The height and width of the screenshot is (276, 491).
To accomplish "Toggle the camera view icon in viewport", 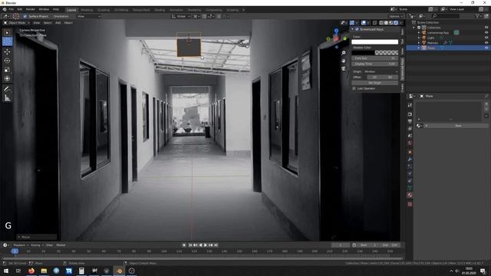I will click(344, 68).
